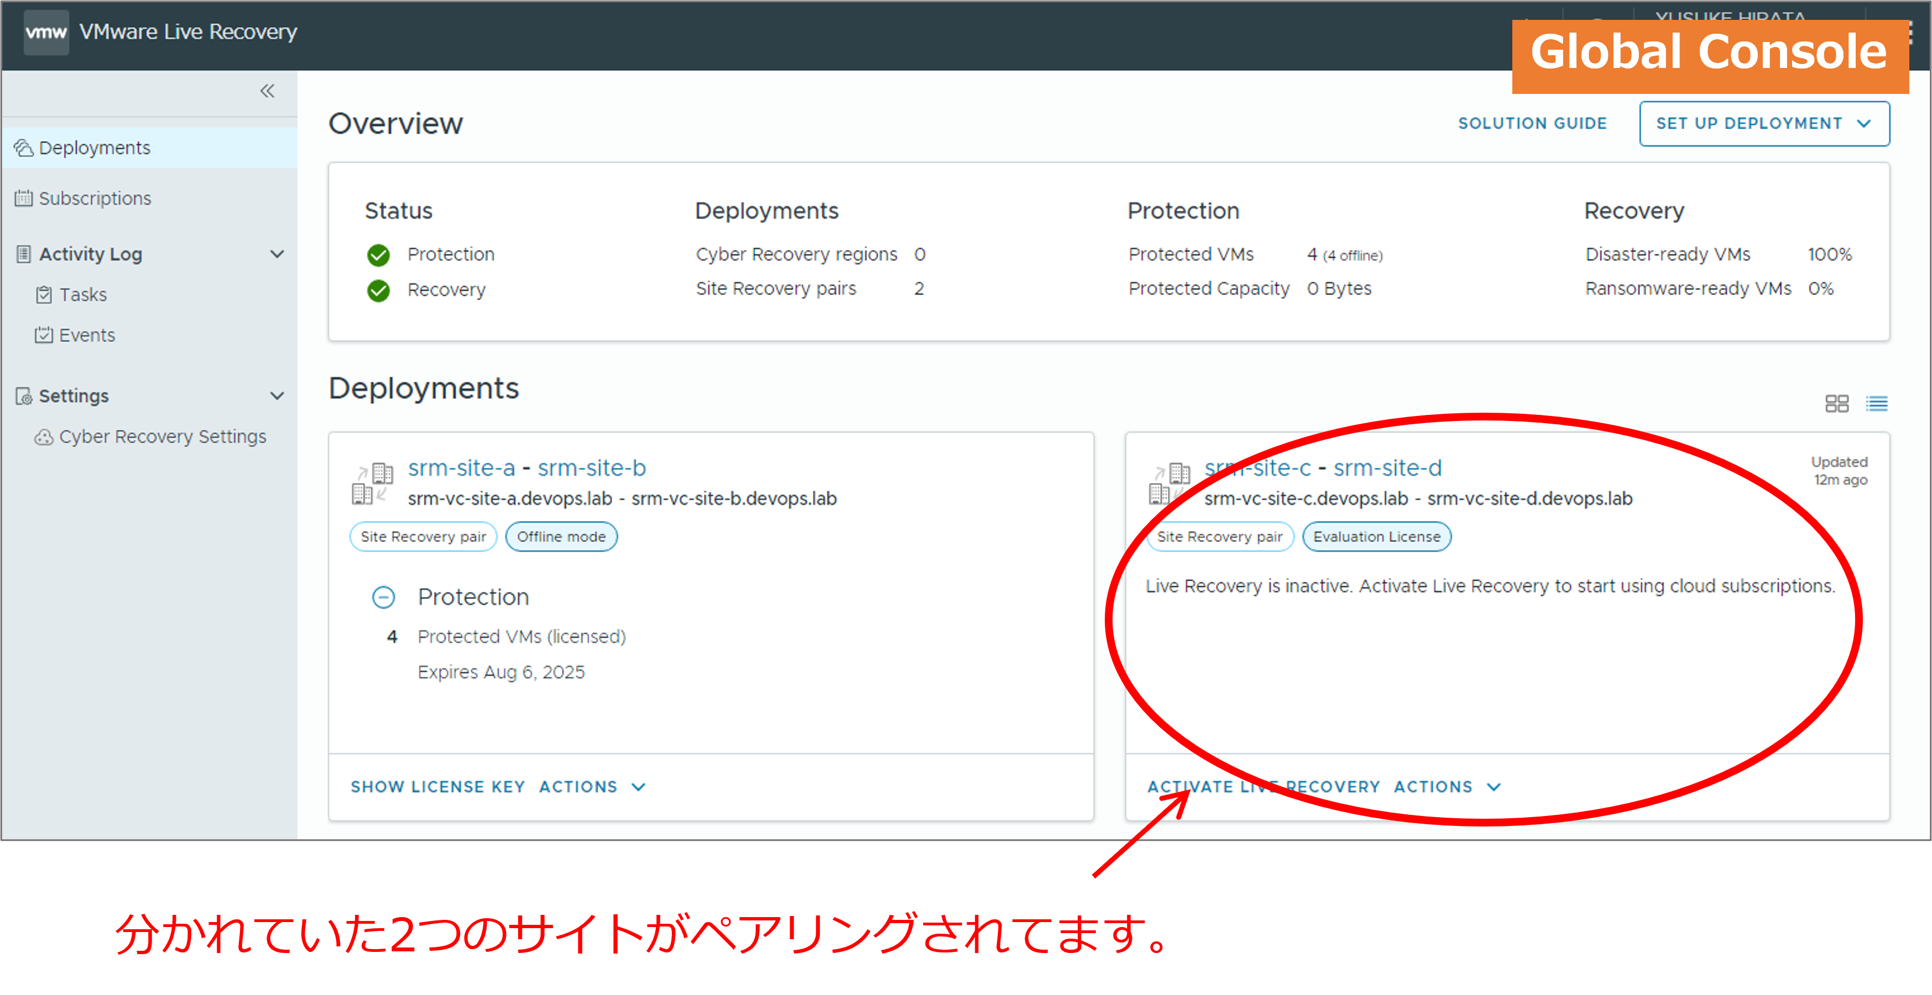
Task: Click the Protection green check status icon
Action: [379, 255]
